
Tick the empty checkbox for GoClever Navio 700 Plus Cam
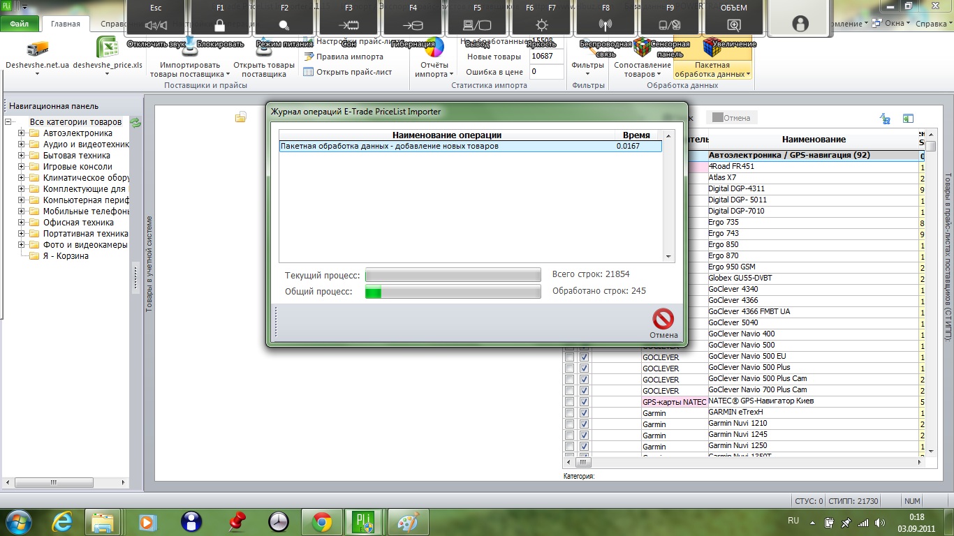[x=569, y=391]
